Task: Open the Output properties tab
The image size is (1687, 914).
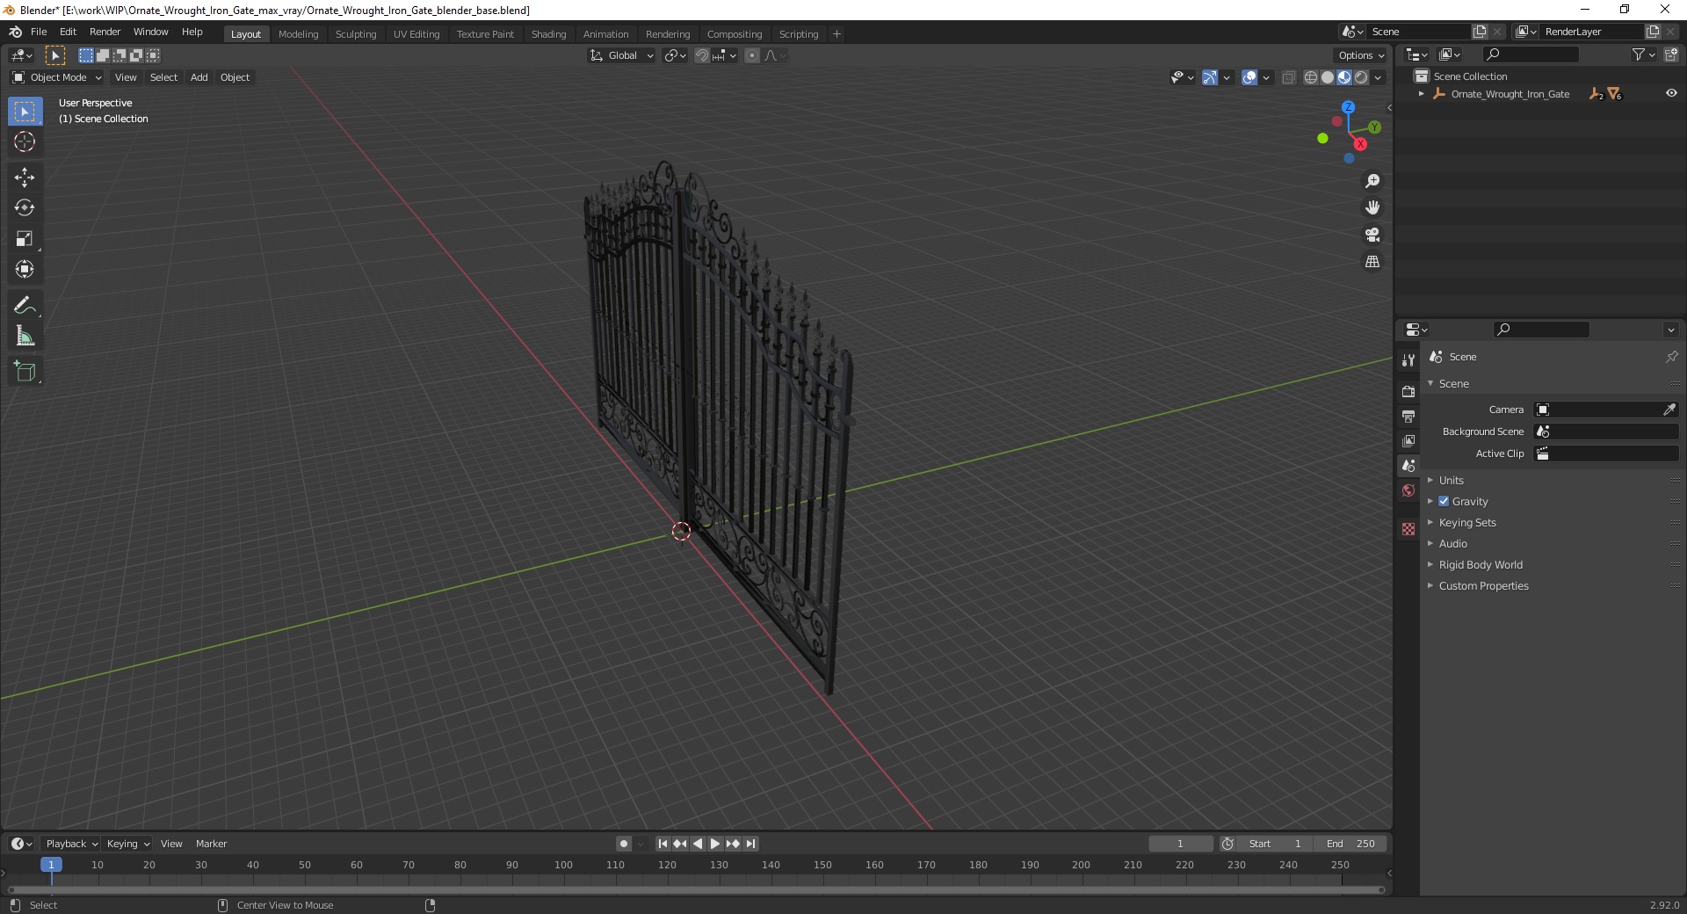Action: click(1408, 416)
